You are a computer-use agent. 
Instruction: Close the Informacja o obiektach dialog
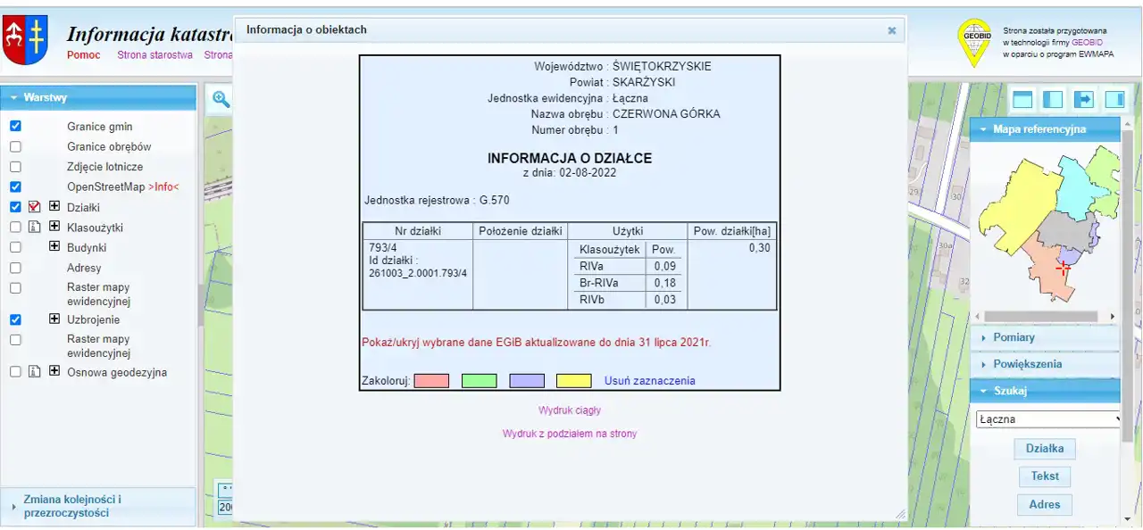pyautogui.click(x=891, y=30)
